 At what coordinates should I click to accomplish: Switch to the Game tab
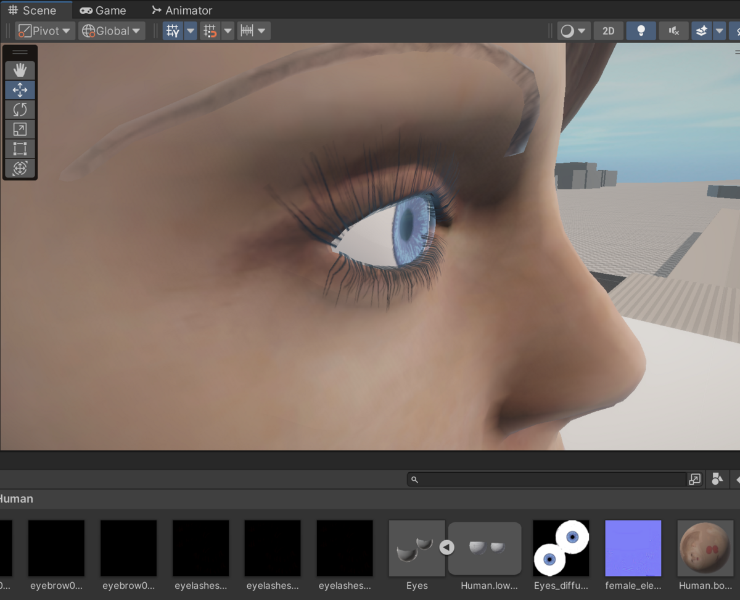[104, 10]
